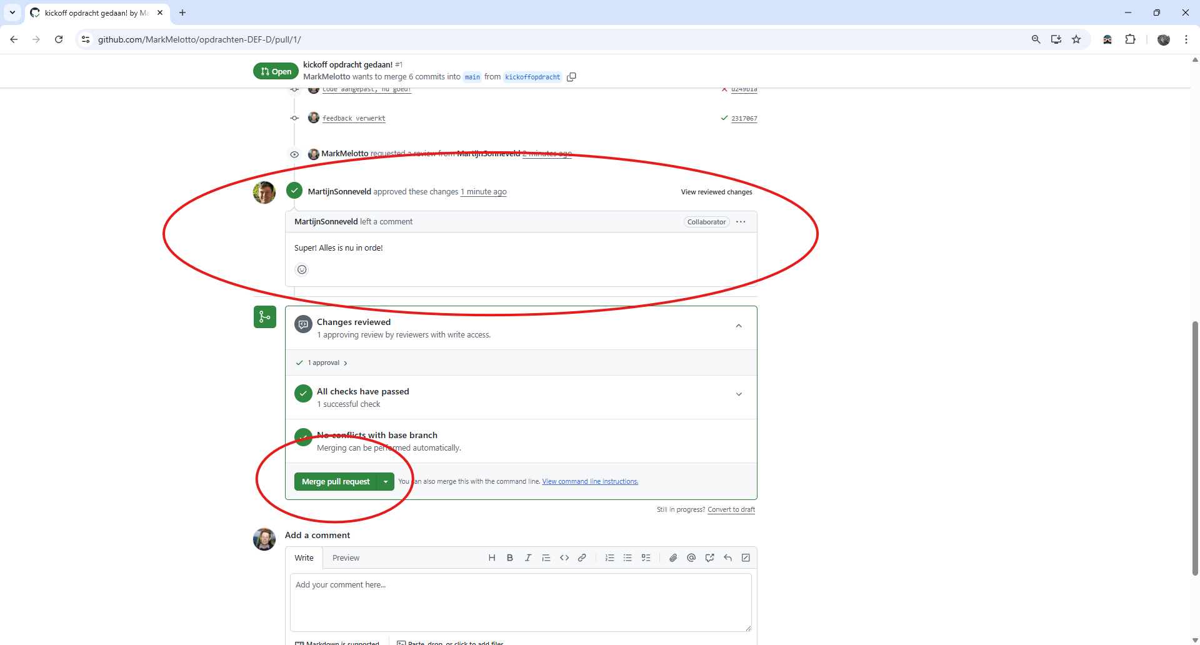Reload the GitHub page

click(59, 39)
